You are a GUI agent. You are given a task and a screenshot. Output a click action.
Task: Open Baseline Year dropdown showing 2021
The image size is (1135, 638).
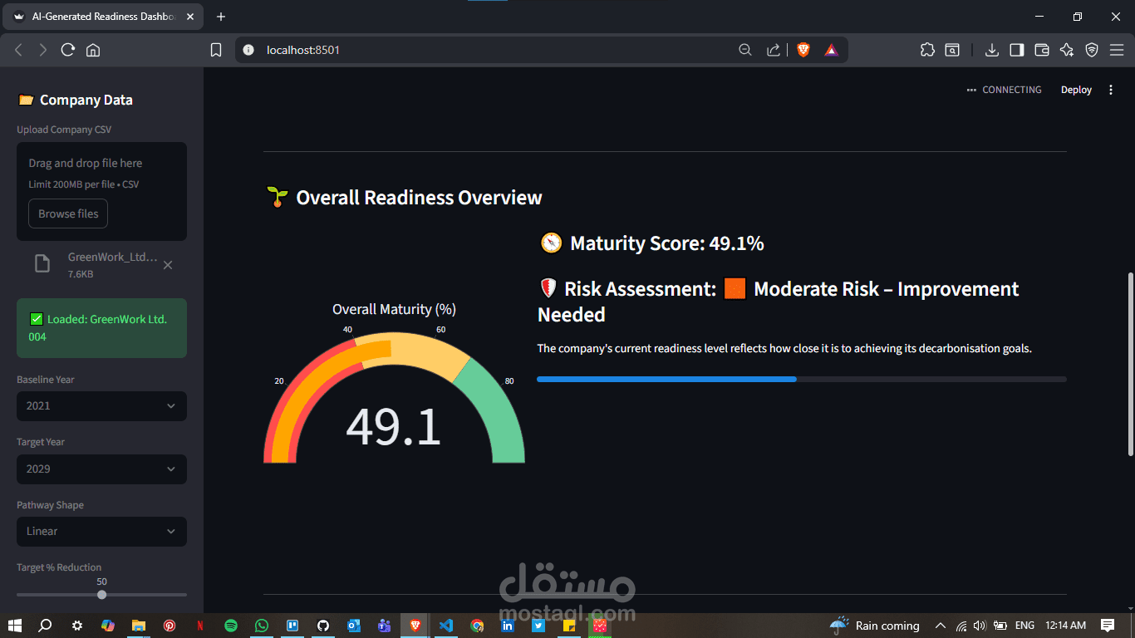[101, 405]
